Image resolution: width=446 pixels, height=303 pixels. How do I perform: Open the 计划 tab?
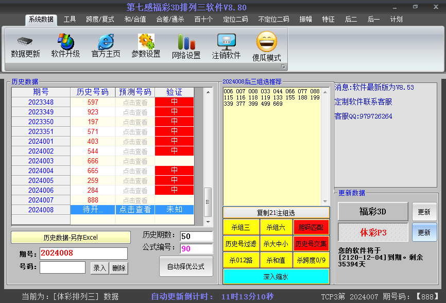tap(396, 20)
